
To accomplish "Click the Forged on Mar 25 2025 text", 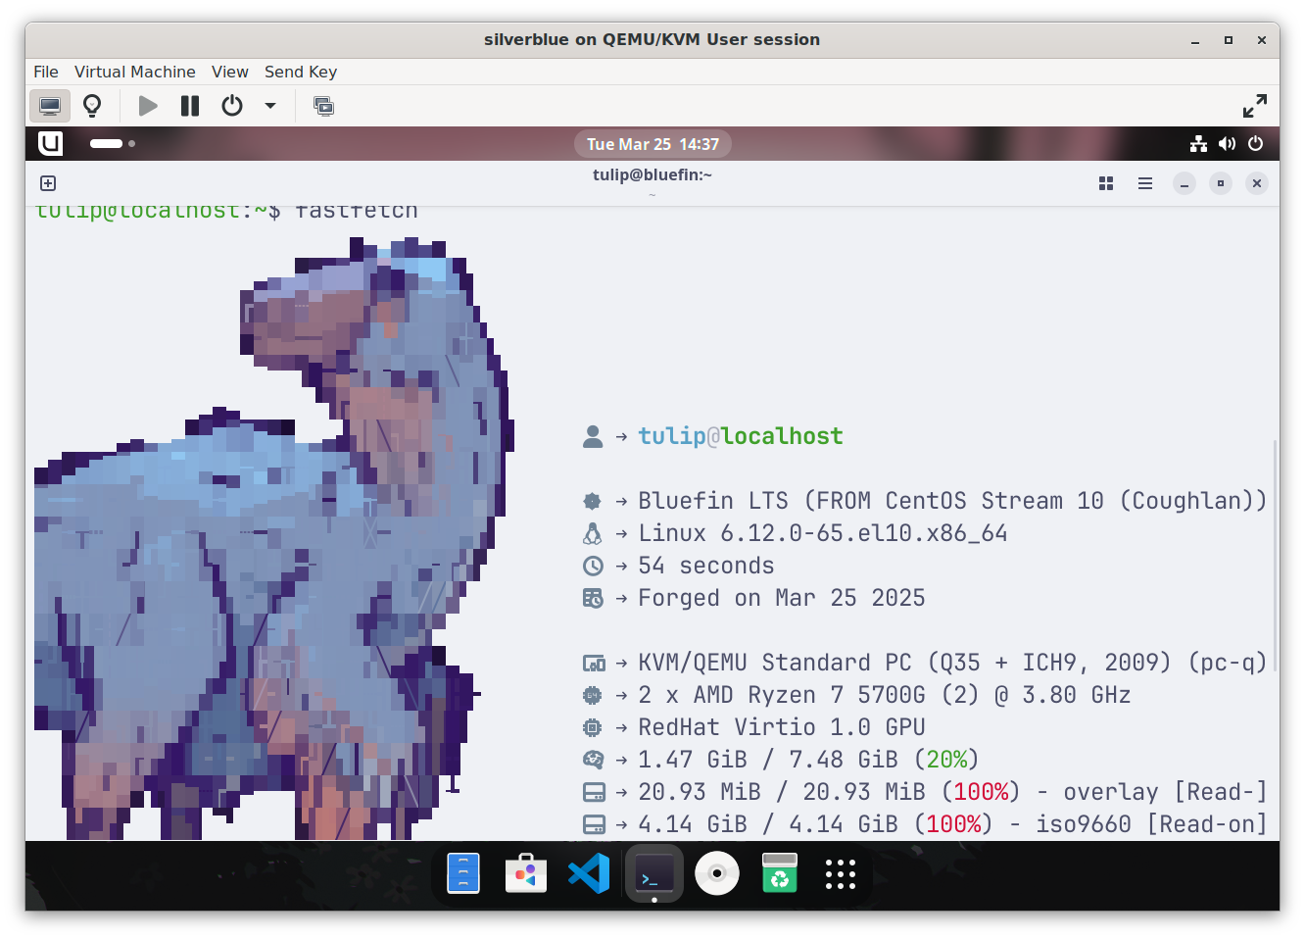I will [x=782, y=598].
